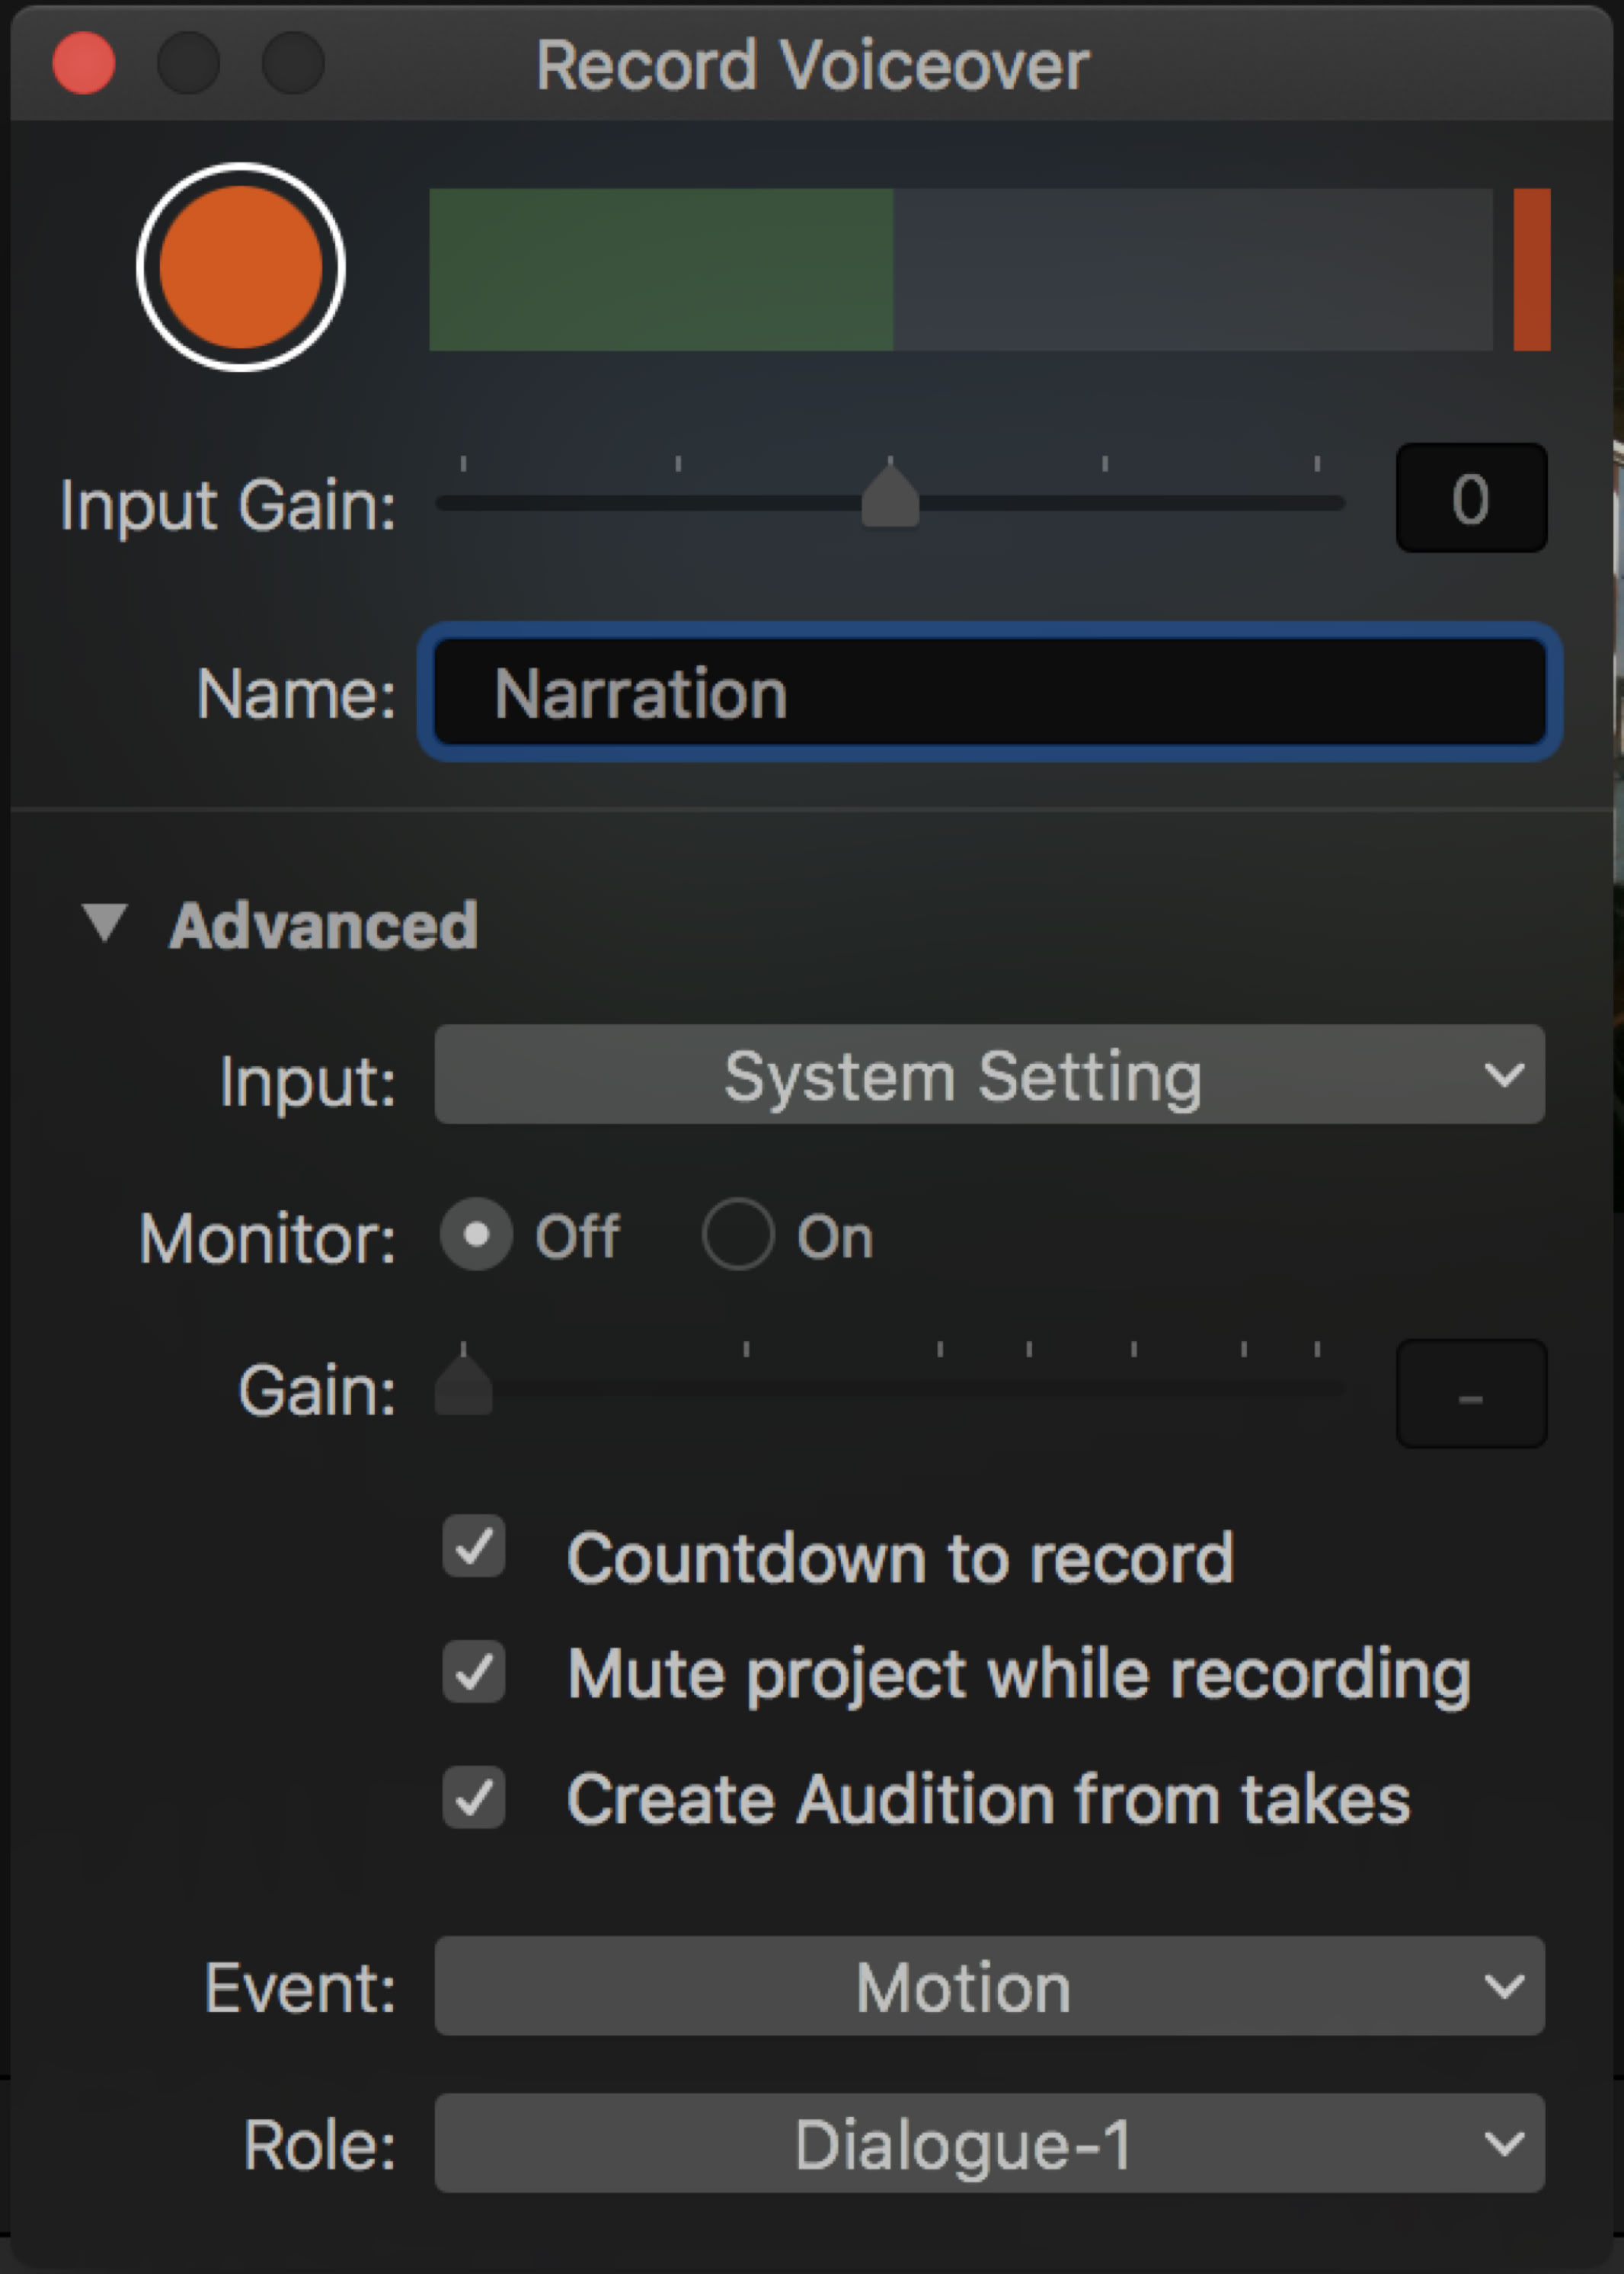Disable Create Audition from takes
Viewport: 1624px width, 2274px height.
click(474, 1798)
